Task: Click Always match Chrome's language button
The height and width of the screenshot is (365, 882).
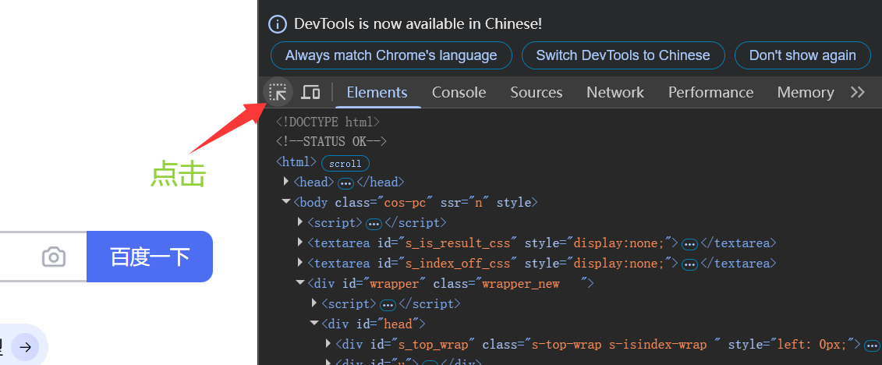Action: coord(391,55)
